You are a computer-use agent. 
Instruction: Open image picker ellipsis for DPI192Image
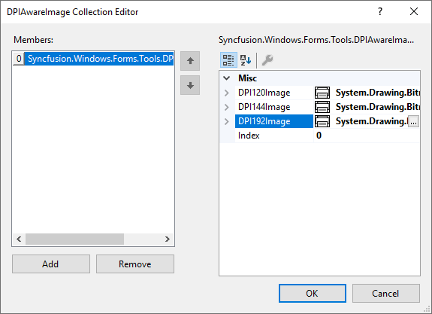tap(413, 121)
